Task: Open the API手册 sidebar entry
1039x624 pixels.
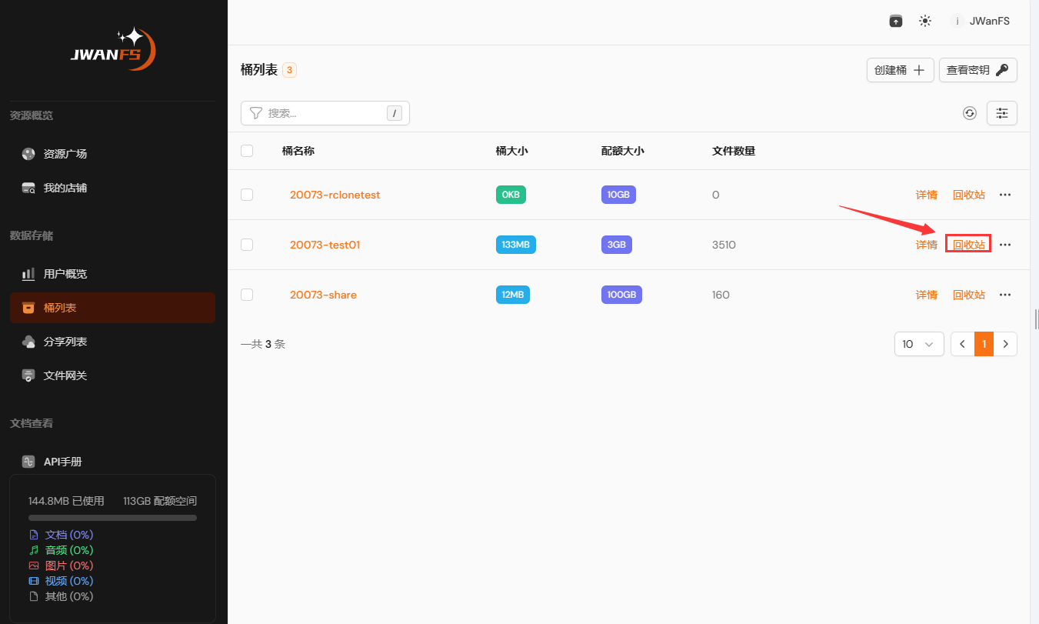Action: [x=112, y=462]
